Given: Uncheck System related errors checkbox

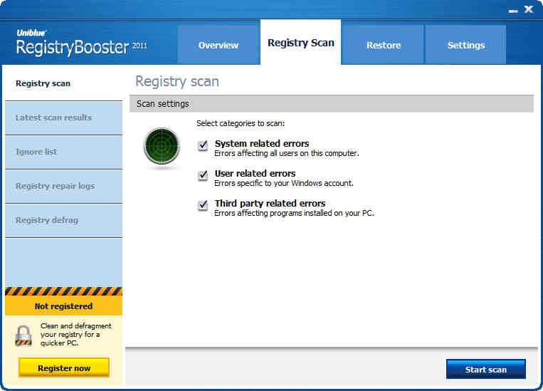Looking at the screenshot, I should (x=203, y=145).
